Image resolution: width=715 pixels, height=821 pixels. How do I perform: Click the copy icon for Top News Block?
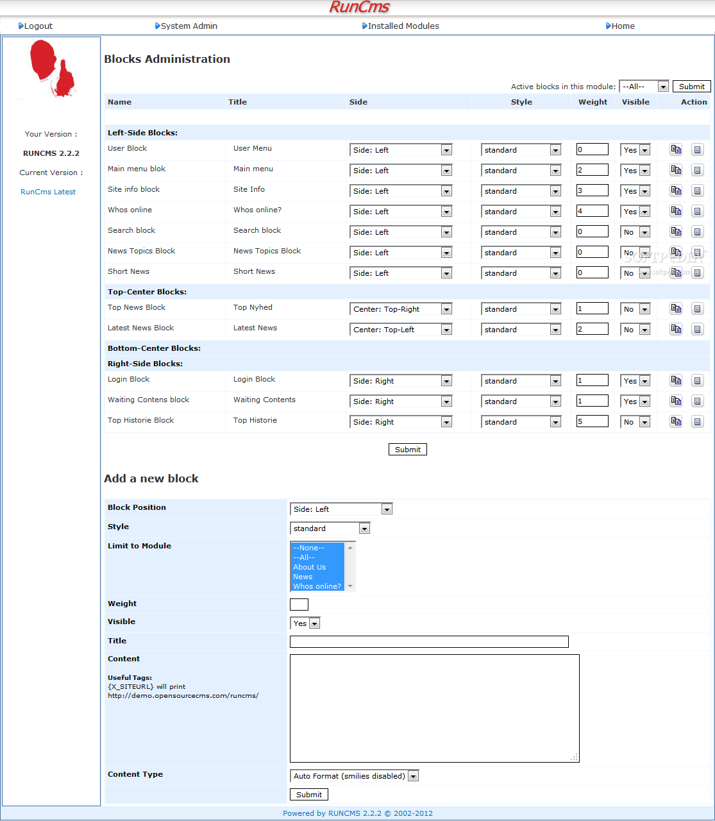click(x=676, y=309)
